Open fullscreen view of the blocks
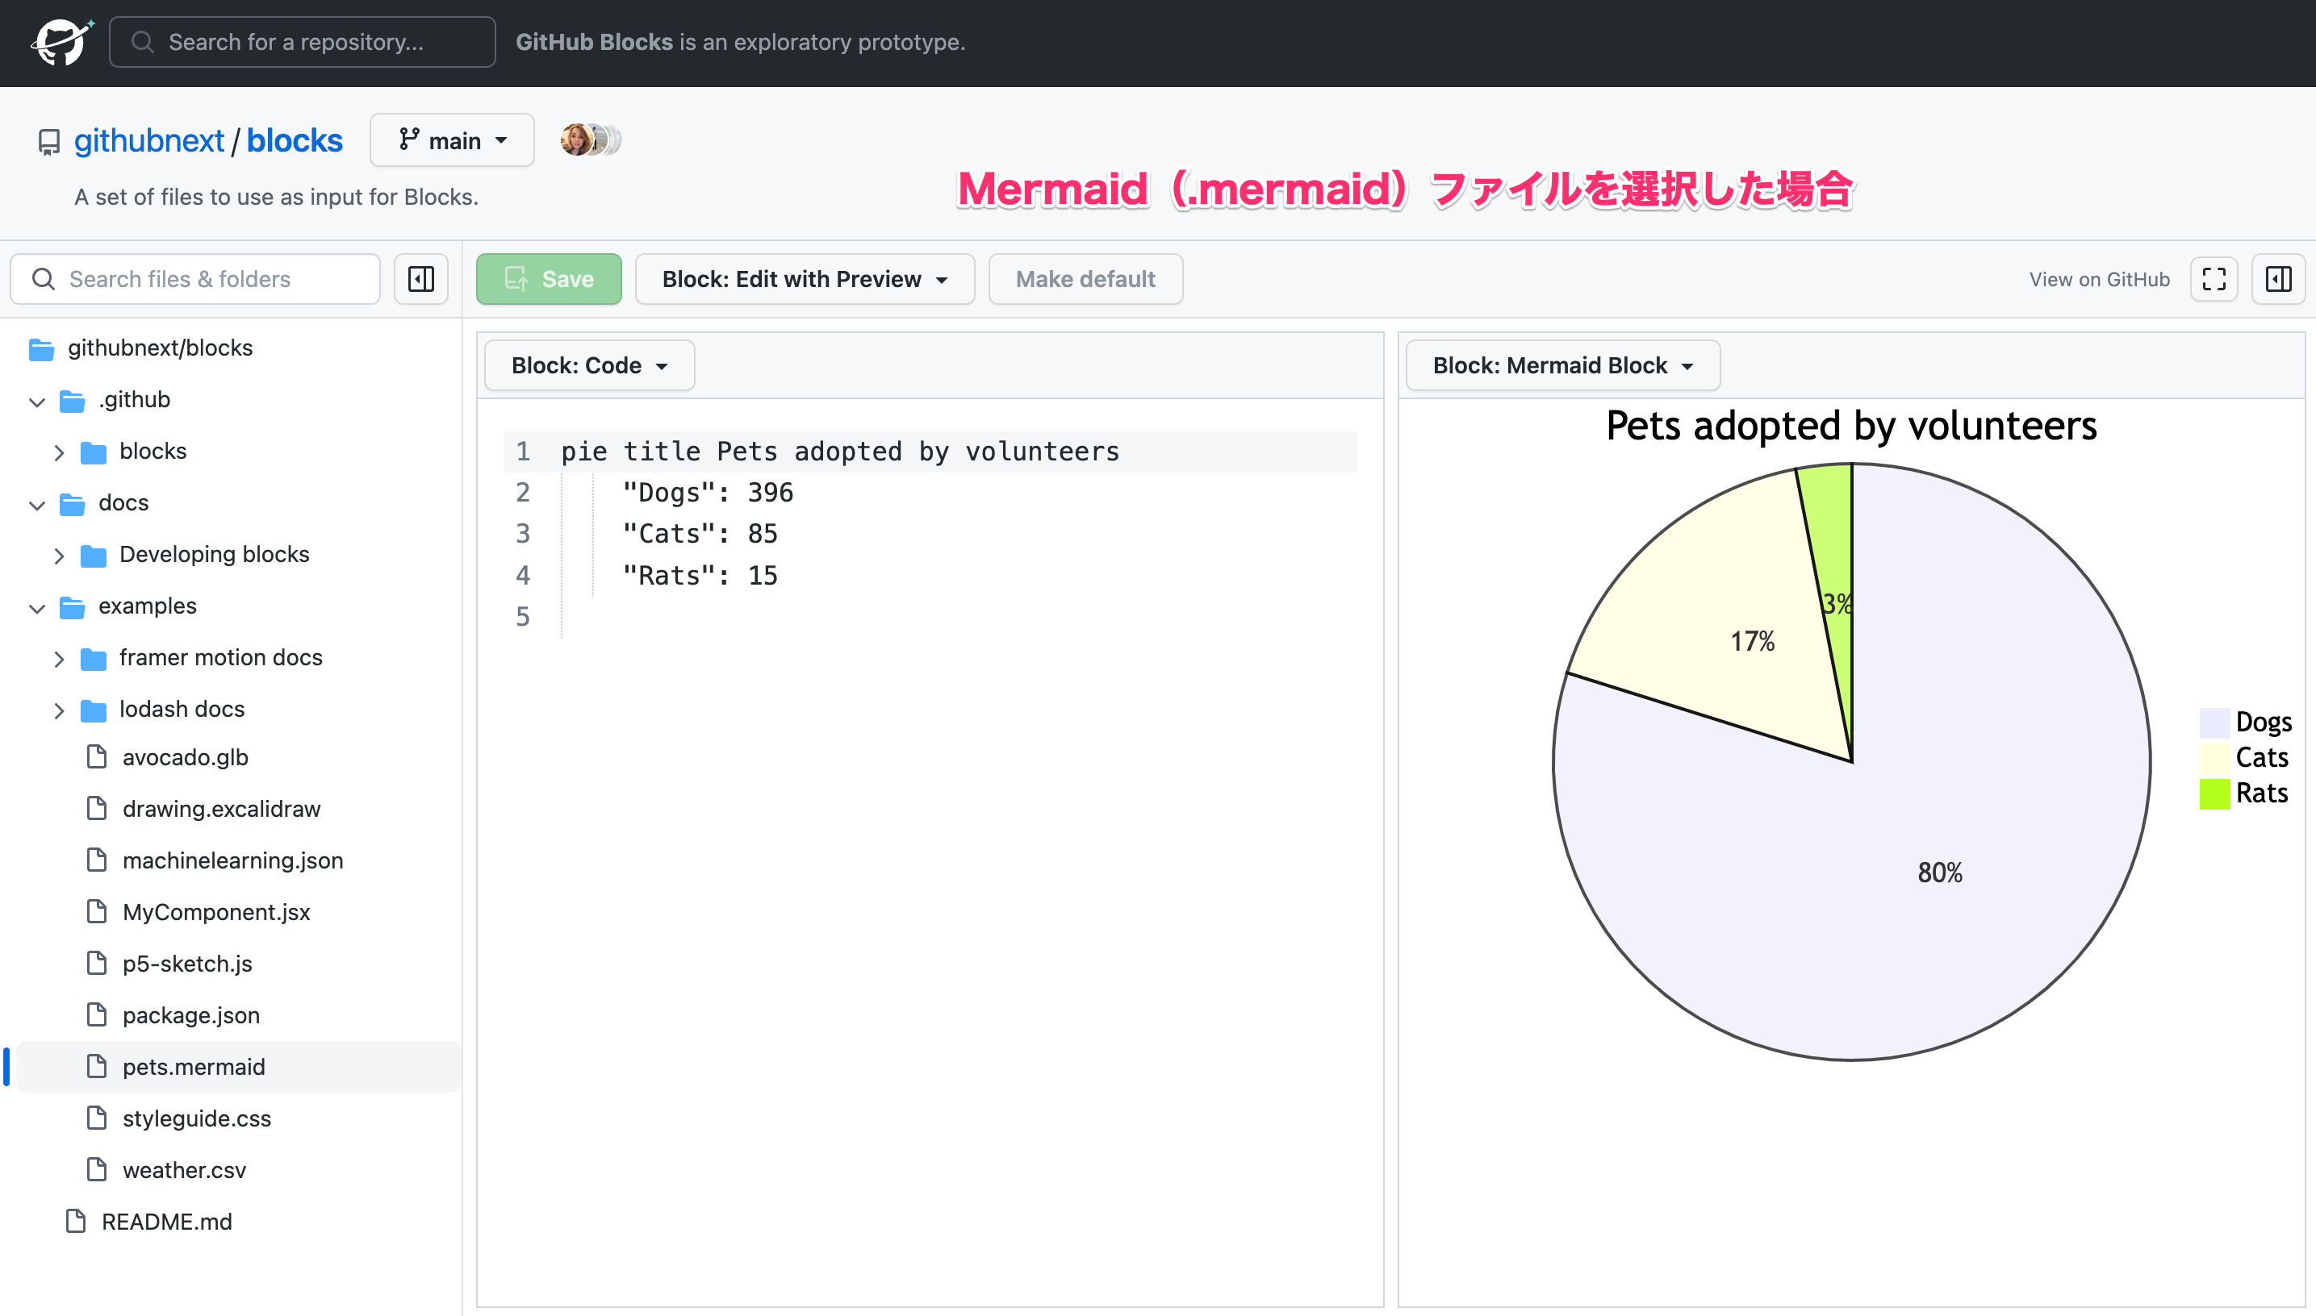 (x=2213, y=278)
